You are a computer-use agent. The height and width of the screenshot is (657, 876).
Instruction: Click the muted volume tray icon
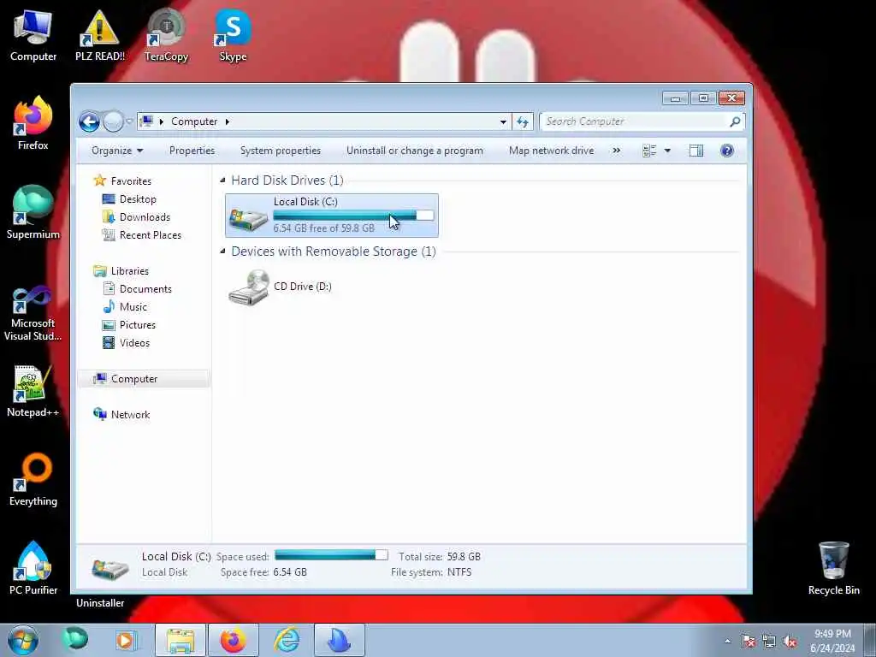click(x=790, y=641)
